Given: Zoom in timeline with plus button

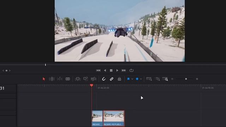Looking at the screenshot, I should pos(197,79).
